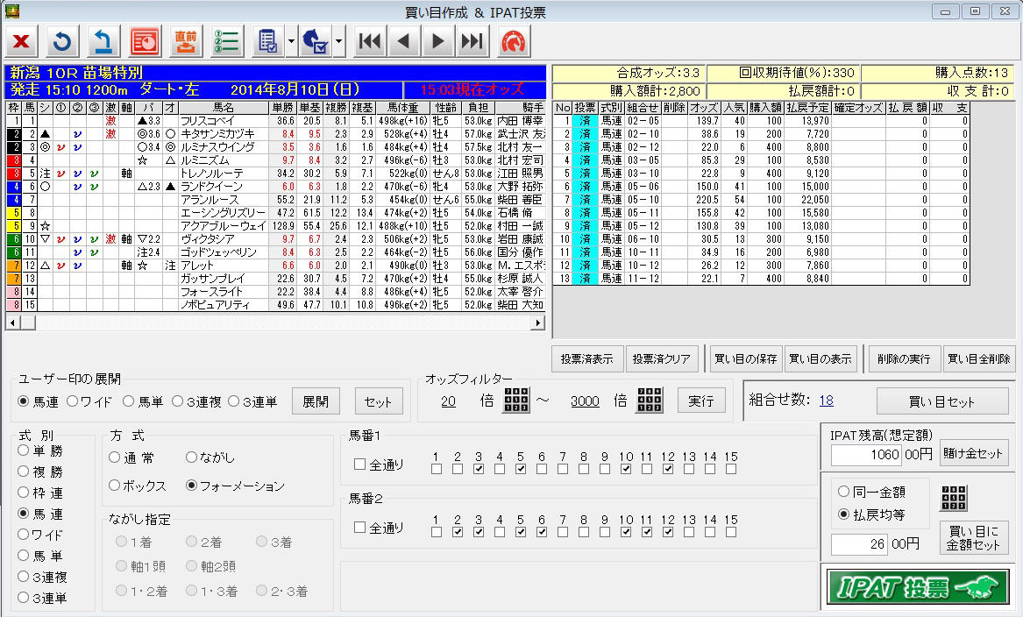
Task: Click the 削除の実行 button
Action: coord(904,358)
